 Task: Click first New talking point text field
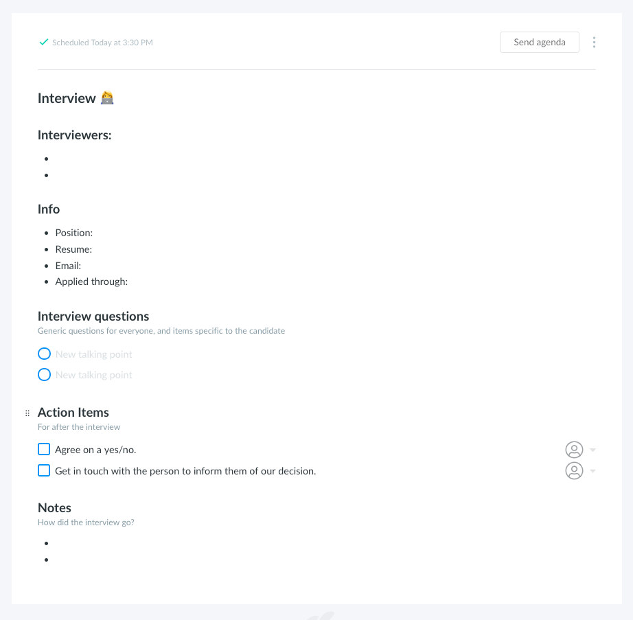[93, 354]
